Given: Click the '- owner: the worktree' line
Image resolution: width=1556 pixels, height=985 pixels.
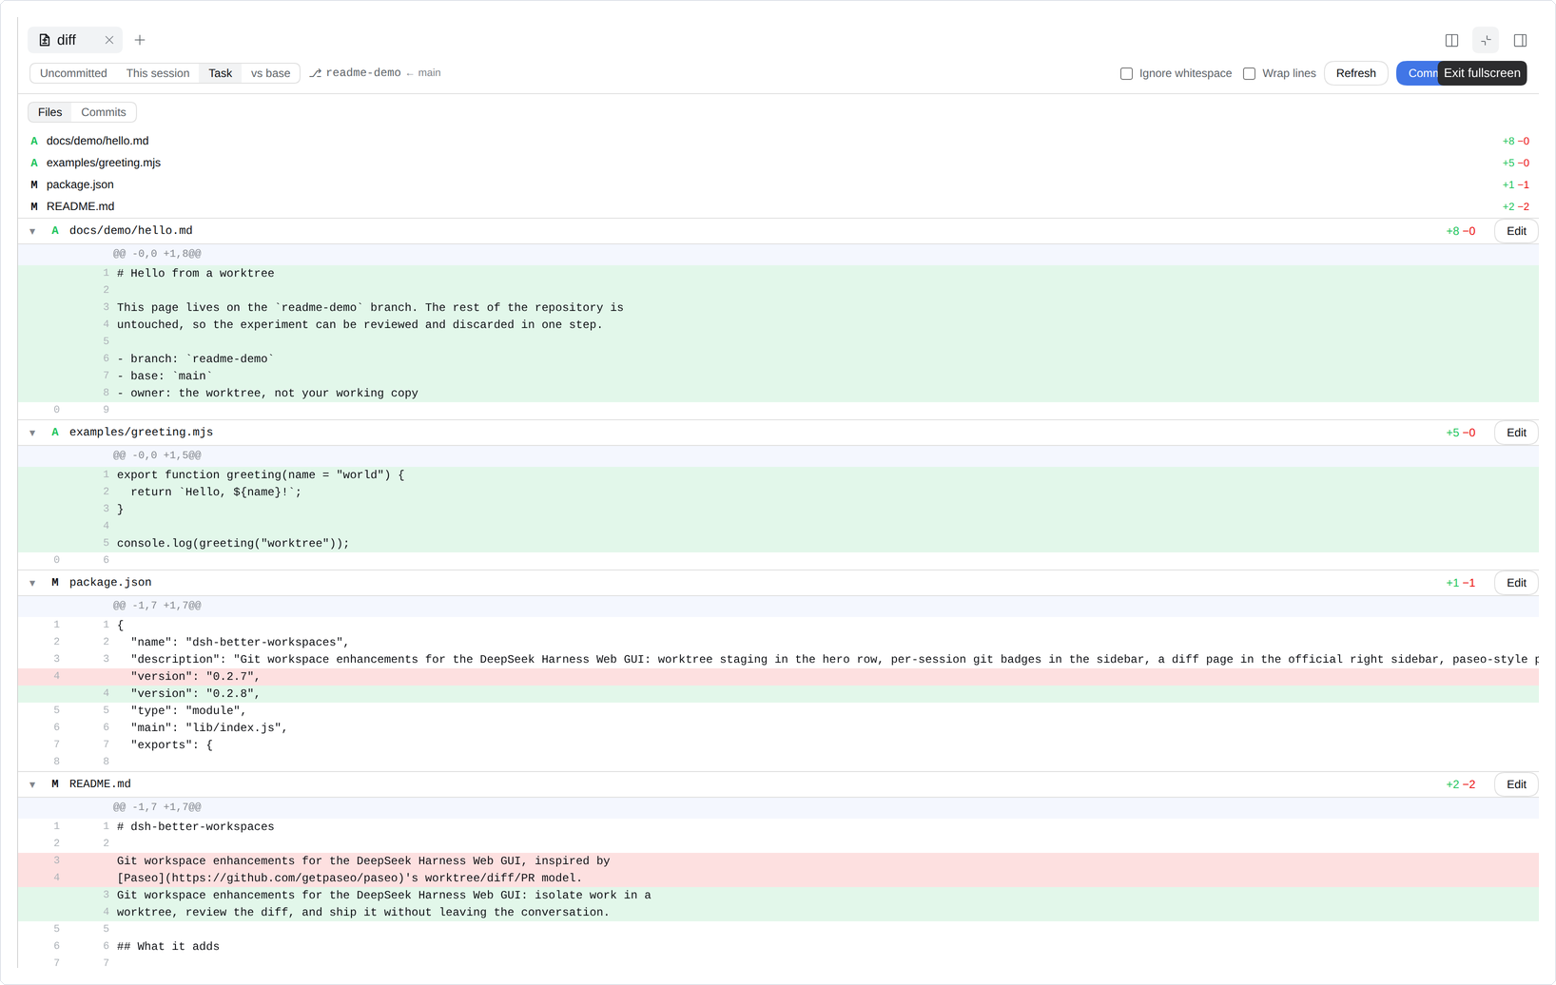Looking at the screenshot, I should 778,394.
